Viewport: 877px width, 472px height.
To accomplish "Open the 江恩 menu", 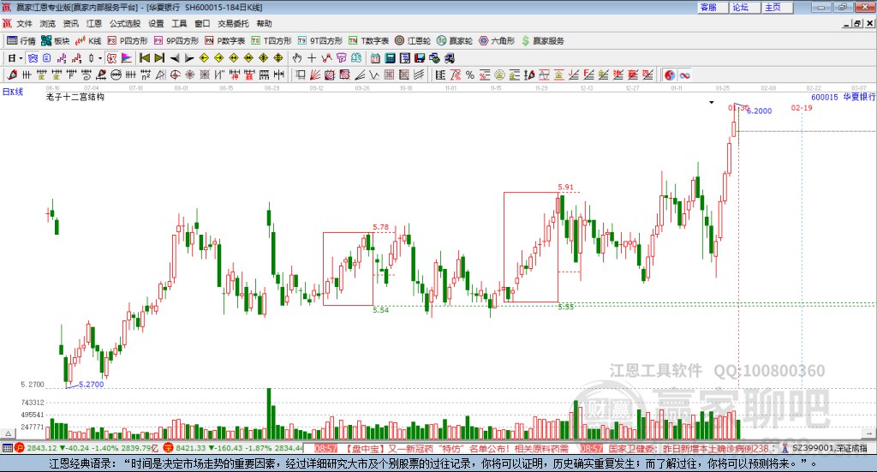I will click(94, 23).
